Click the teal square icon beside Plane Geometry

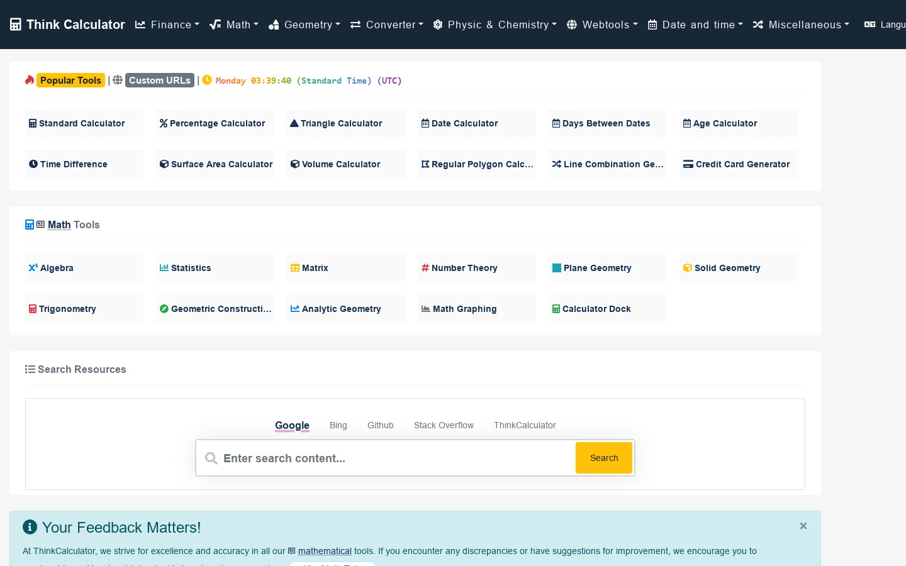tap(557, 268)
